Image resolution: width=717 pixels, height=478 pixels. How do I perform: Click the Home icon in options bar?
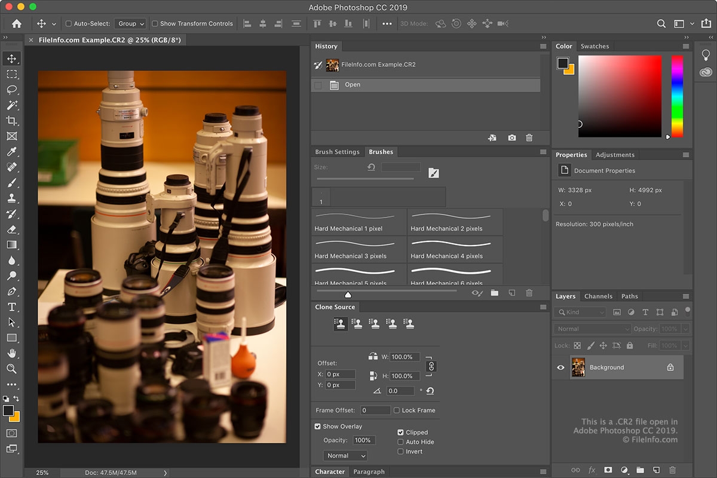pos(17,24)
